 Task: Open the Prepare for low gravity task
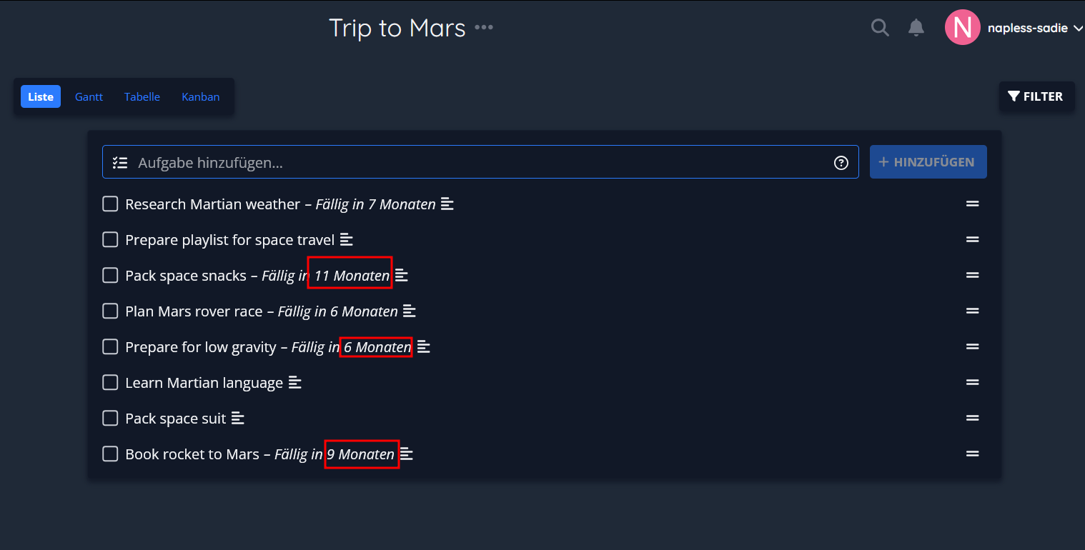pos(201,347)
